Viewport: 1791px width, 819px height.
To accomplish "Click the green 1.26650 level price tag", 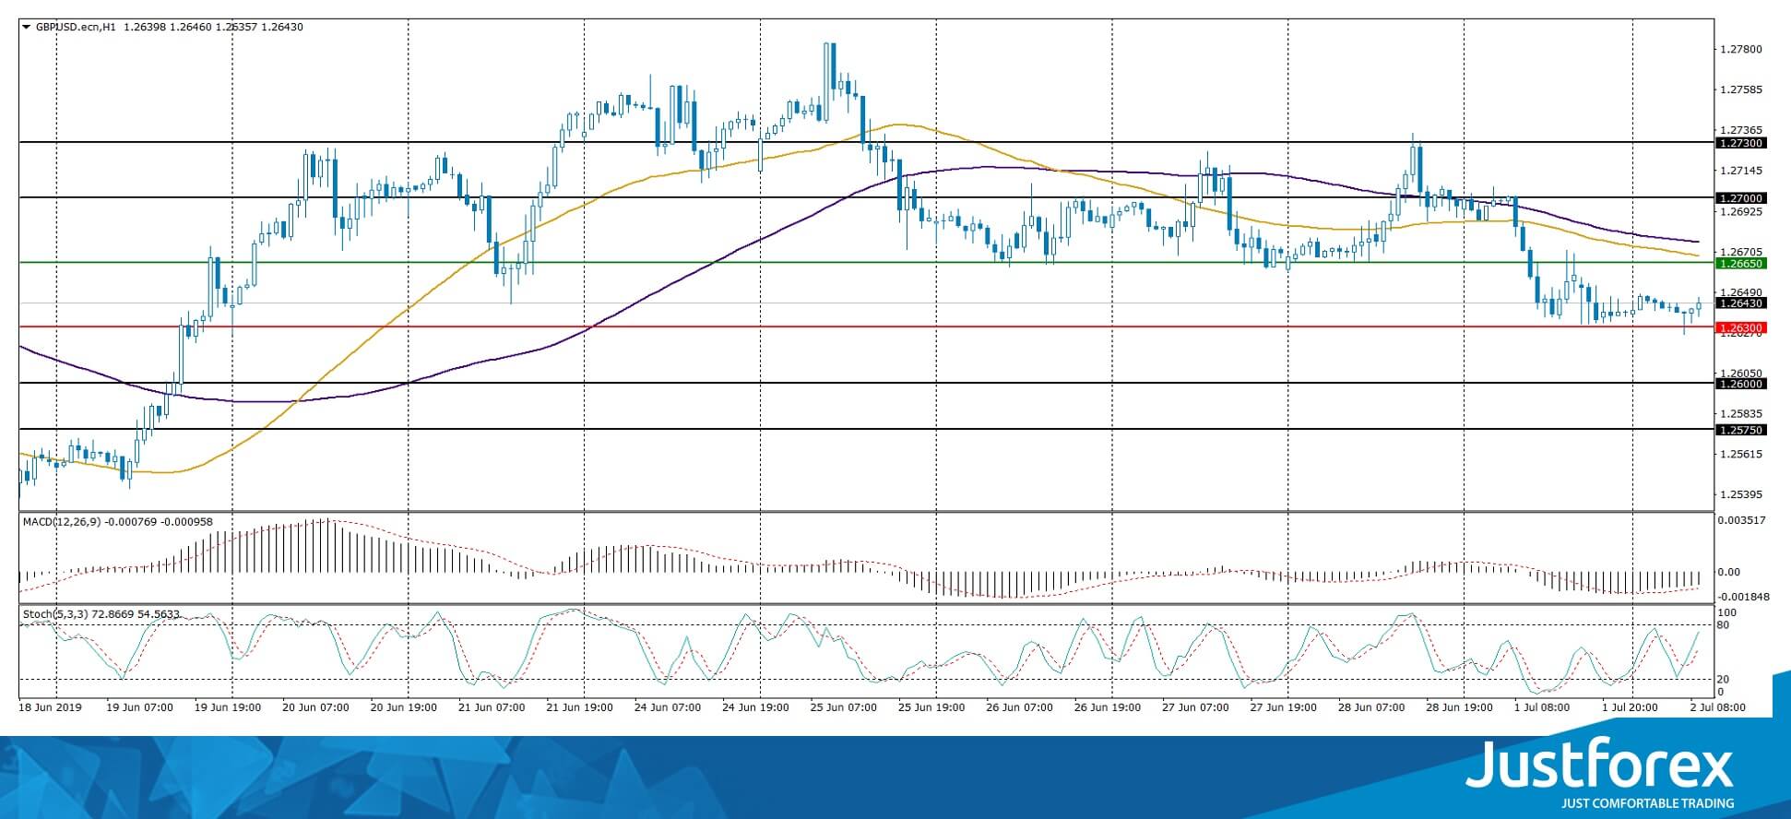I will point(1740,263).
